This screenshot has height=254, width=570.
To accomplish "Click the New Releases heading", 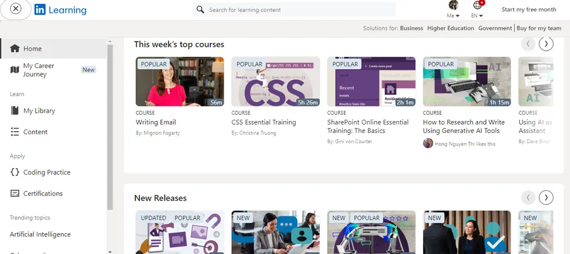I will 160,198.
